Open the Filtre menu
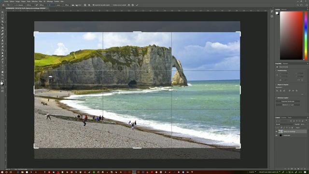The image size is (309, 174). [x=41, y=1]
